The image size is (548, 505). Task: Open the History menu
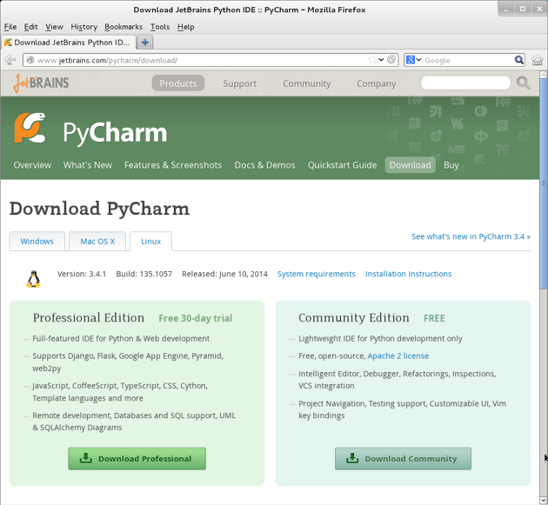(x=84, y=27)
